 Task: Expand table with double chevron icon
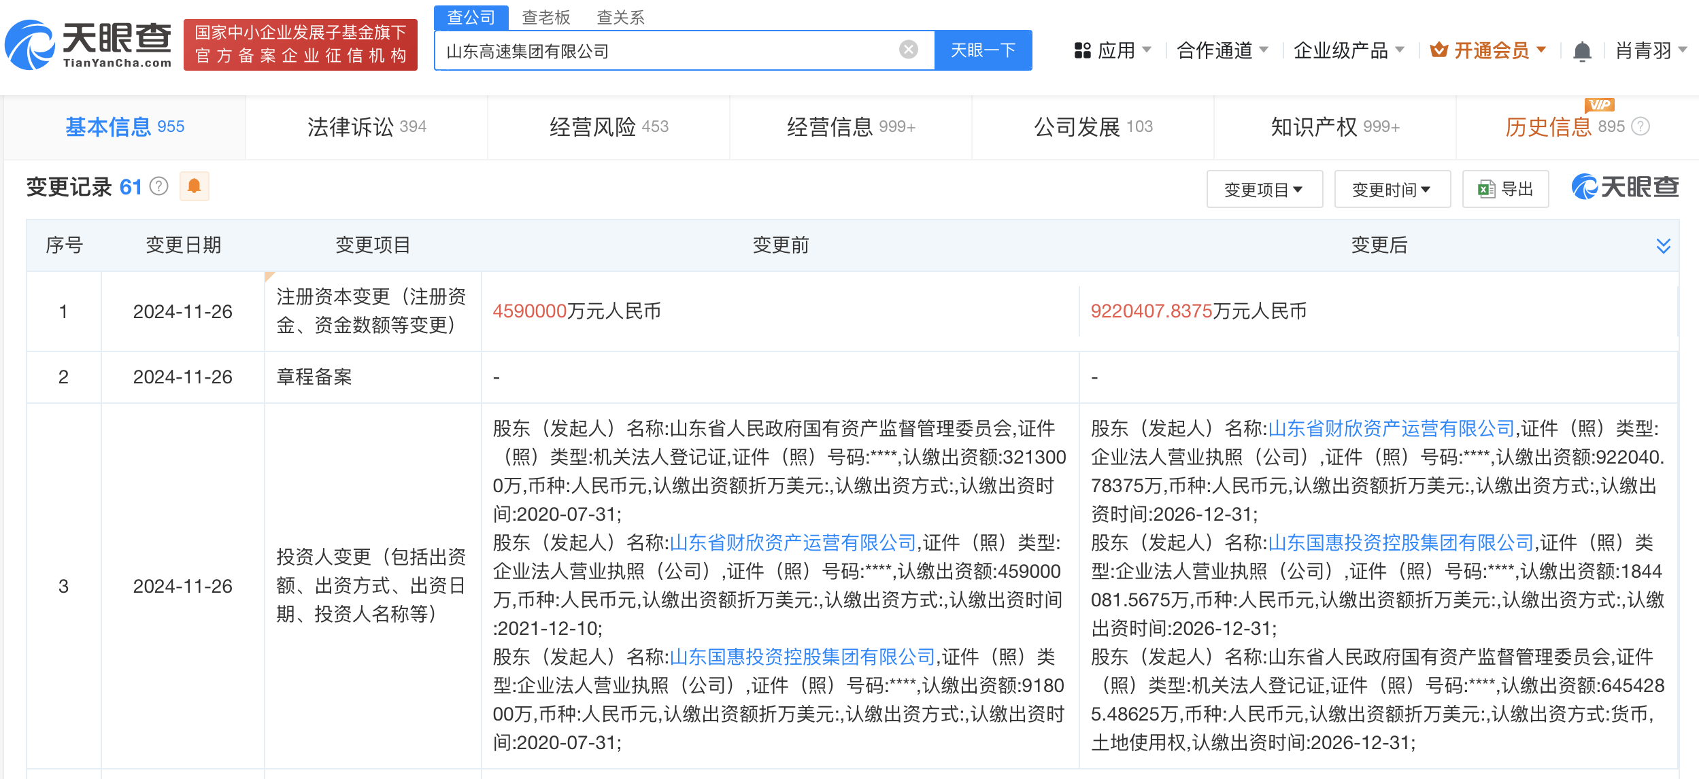click(x=1663, y=245)
